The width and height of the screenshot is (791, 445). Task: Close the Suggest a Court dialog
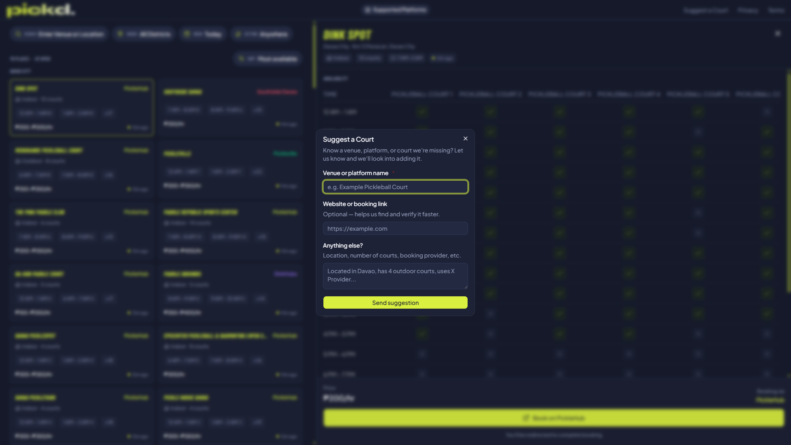pyautogui.click(x=466, y=138)
